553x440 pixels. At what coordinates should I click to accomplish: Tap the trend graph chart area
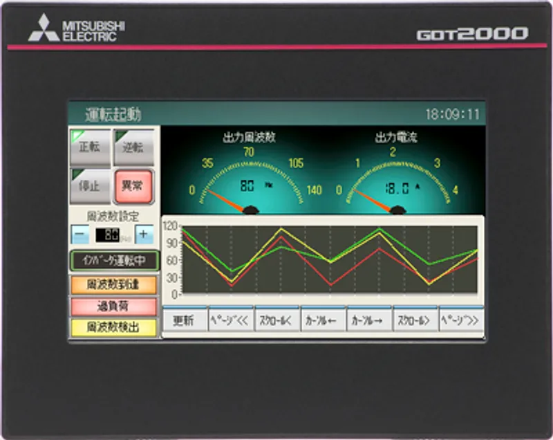[329, 259]
